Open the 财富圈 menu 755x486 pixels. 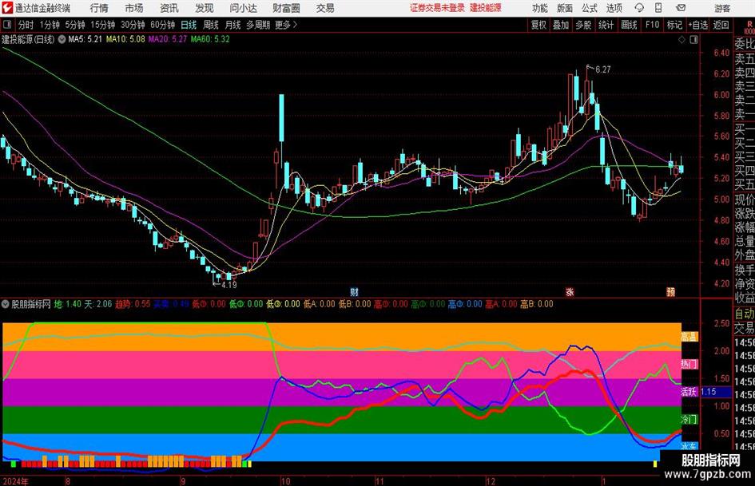[286, 8]
